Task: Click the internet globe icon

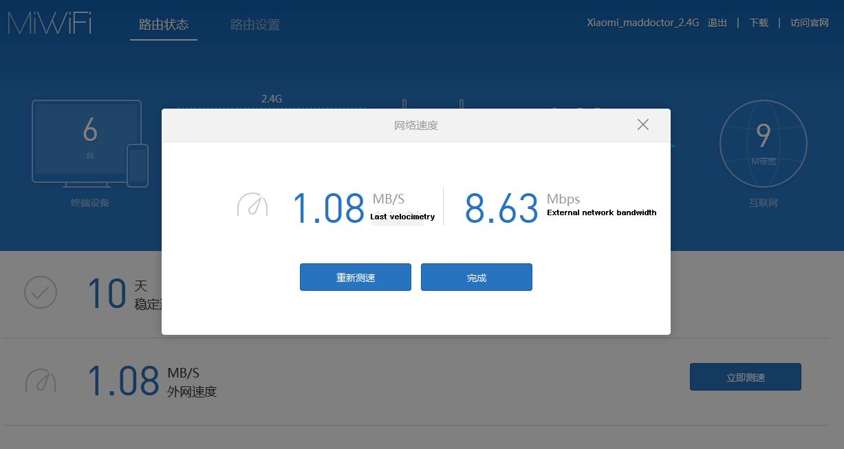Action: pos(763,144)
